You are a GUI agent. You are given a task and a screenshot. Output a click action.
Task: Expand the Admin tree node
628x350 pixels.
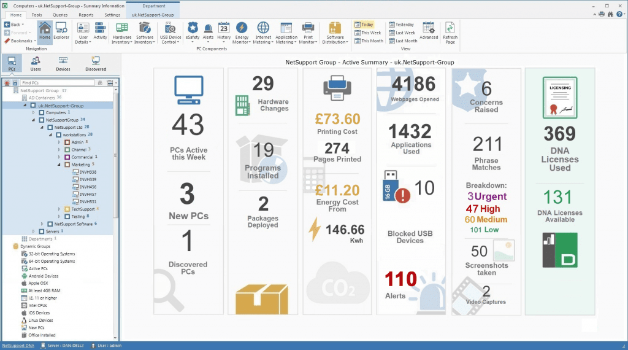[x=59, y=142]
